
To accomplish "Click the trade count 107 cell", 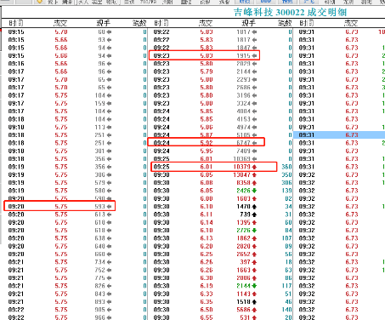I will (x=286, y=238).
